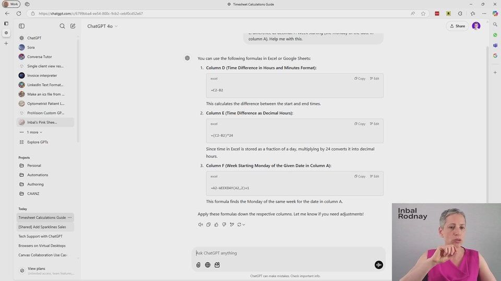Toggle web search globe icon
This screenshot has width=501, height=281.
coord(208,265)
